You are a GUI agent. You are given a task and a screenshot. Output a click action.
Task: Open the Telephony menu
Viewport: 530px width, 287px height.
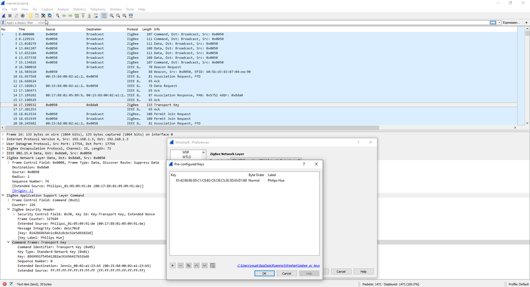click(x=98, y=9)
